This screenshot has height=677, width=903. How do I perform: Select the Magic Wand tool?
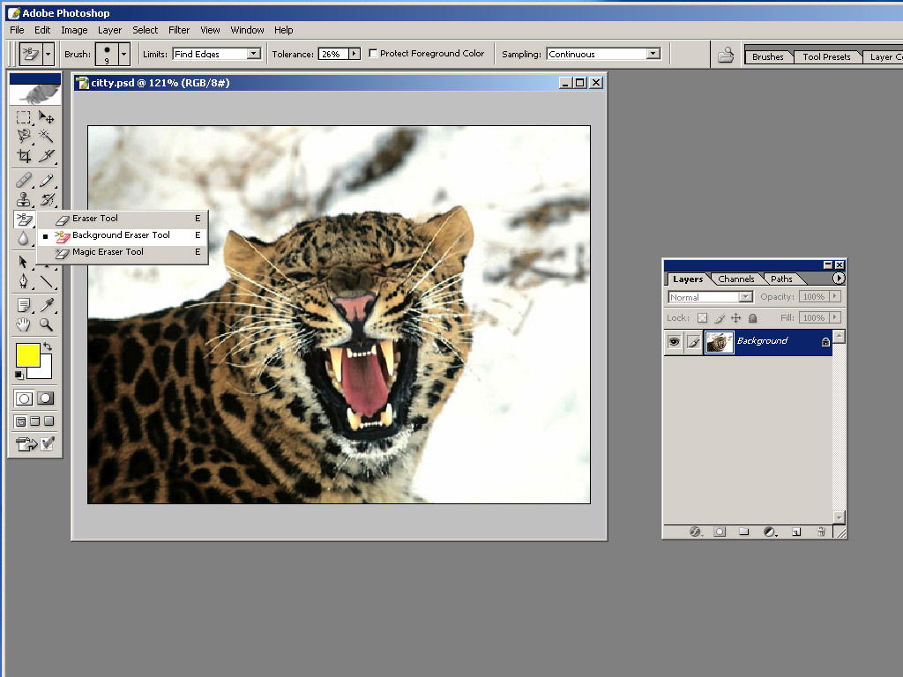[46, 136]
